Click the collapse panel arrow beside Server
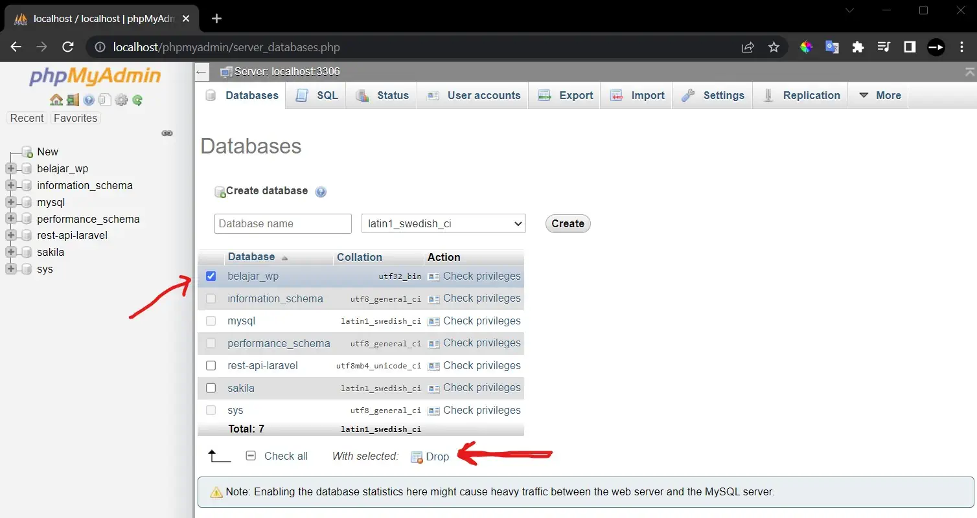This screenshot has height=518, width=977. tap(202, 72)
